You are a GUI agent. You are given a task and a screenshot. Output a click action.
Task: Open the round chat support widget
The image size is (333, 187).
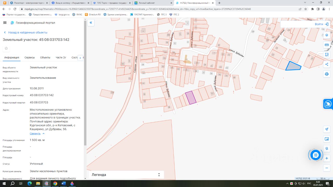coord(316,155)
